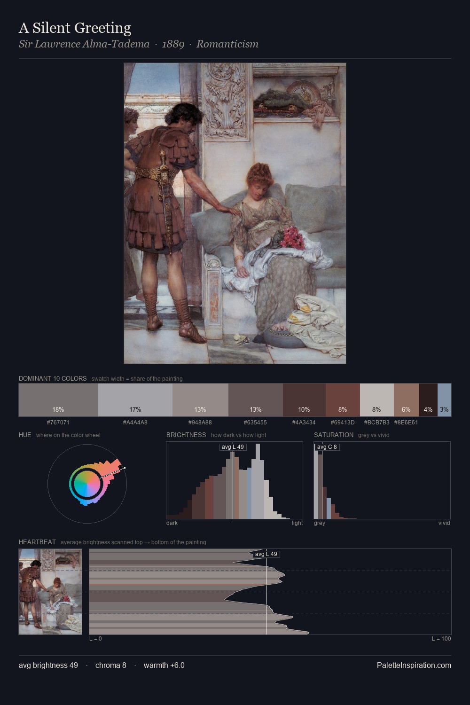The height and width of the screenshot is (705, 470).
Task: Click the vivid axis label under saturation
Action: (444, 523)
